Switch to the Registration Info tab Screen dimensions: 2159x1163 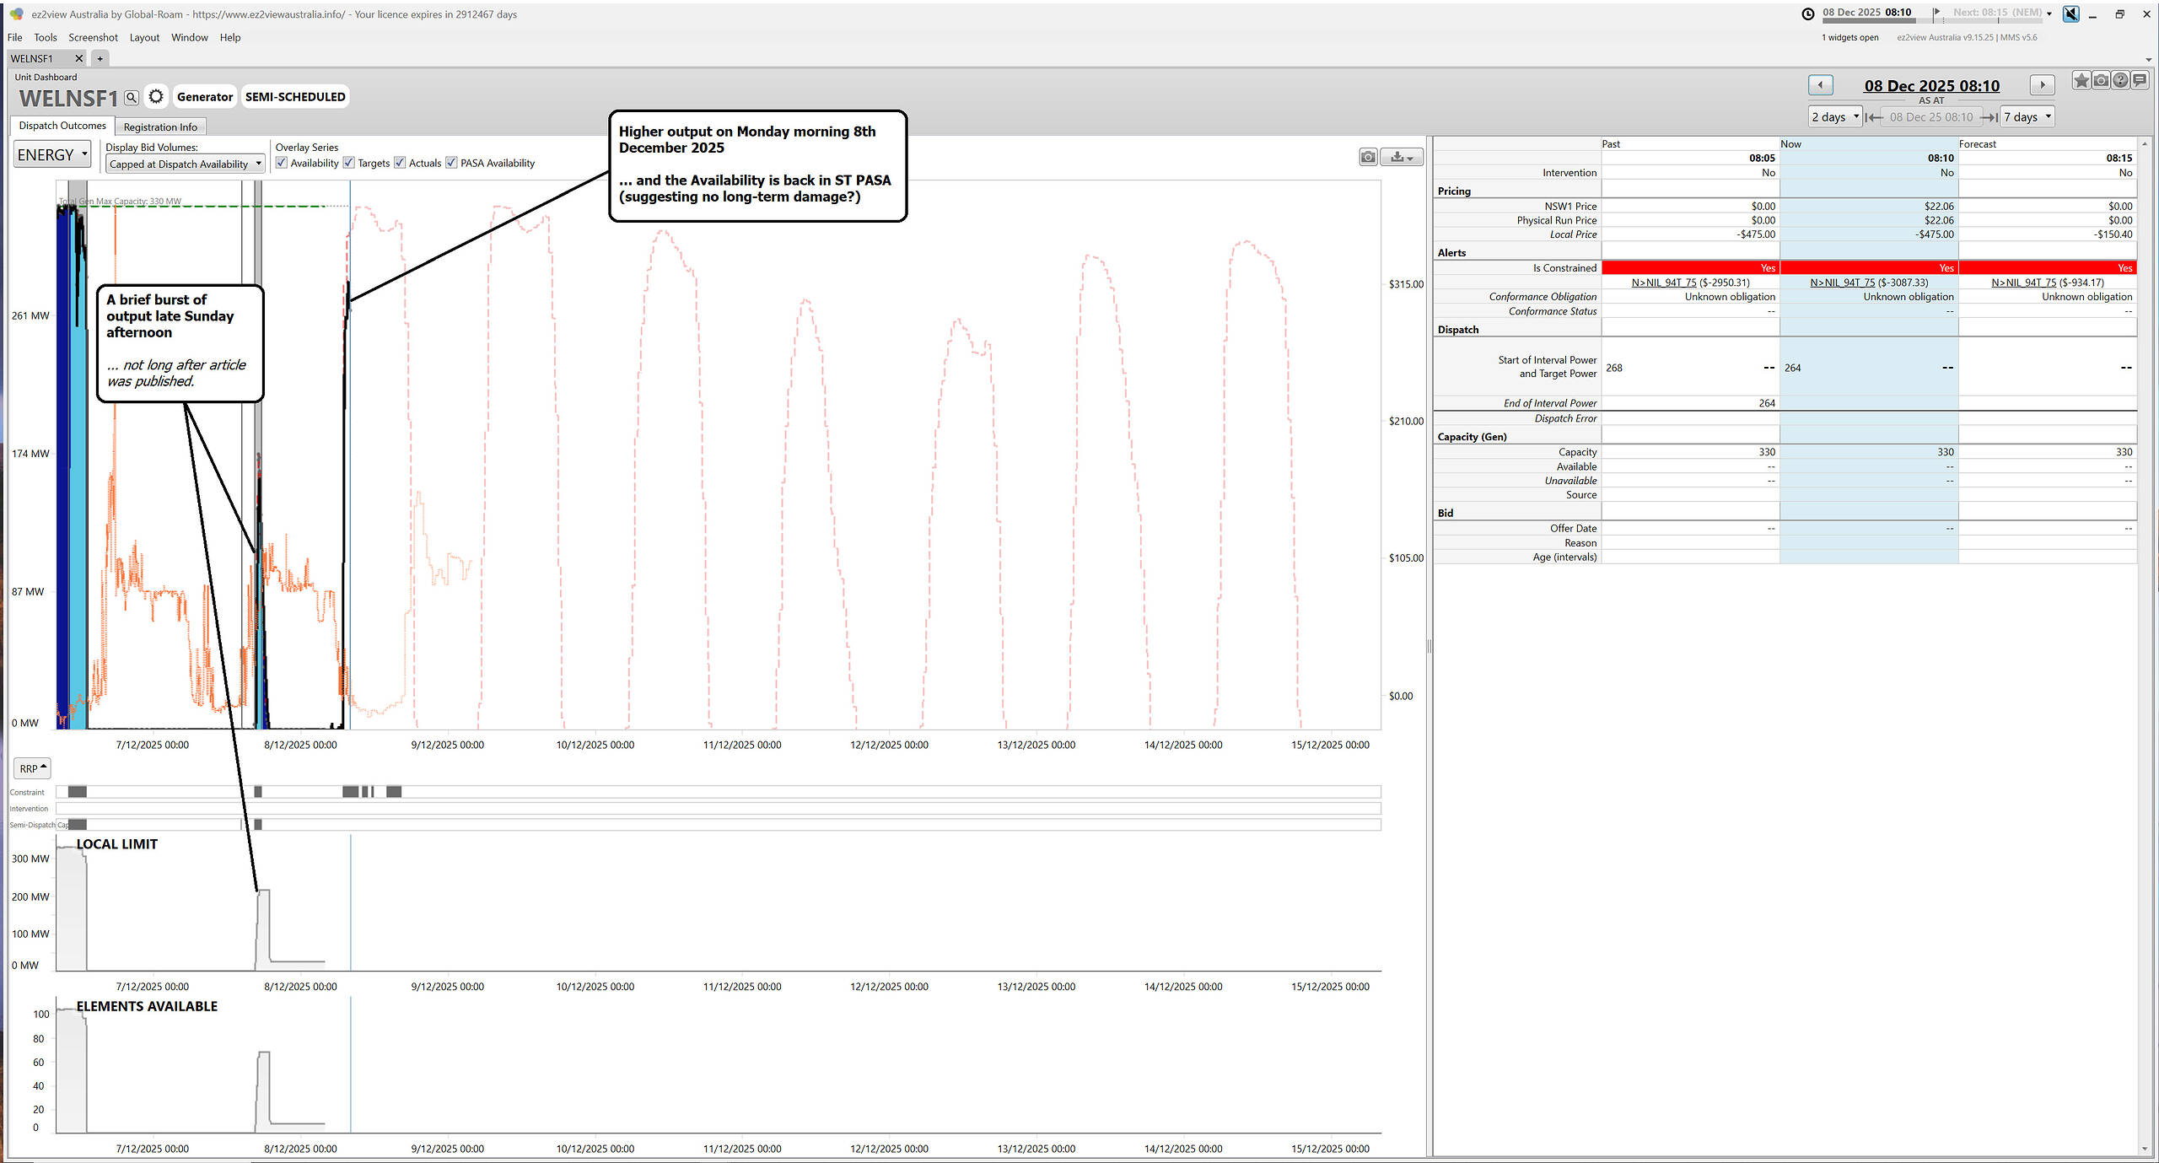[x=160, y=127]
